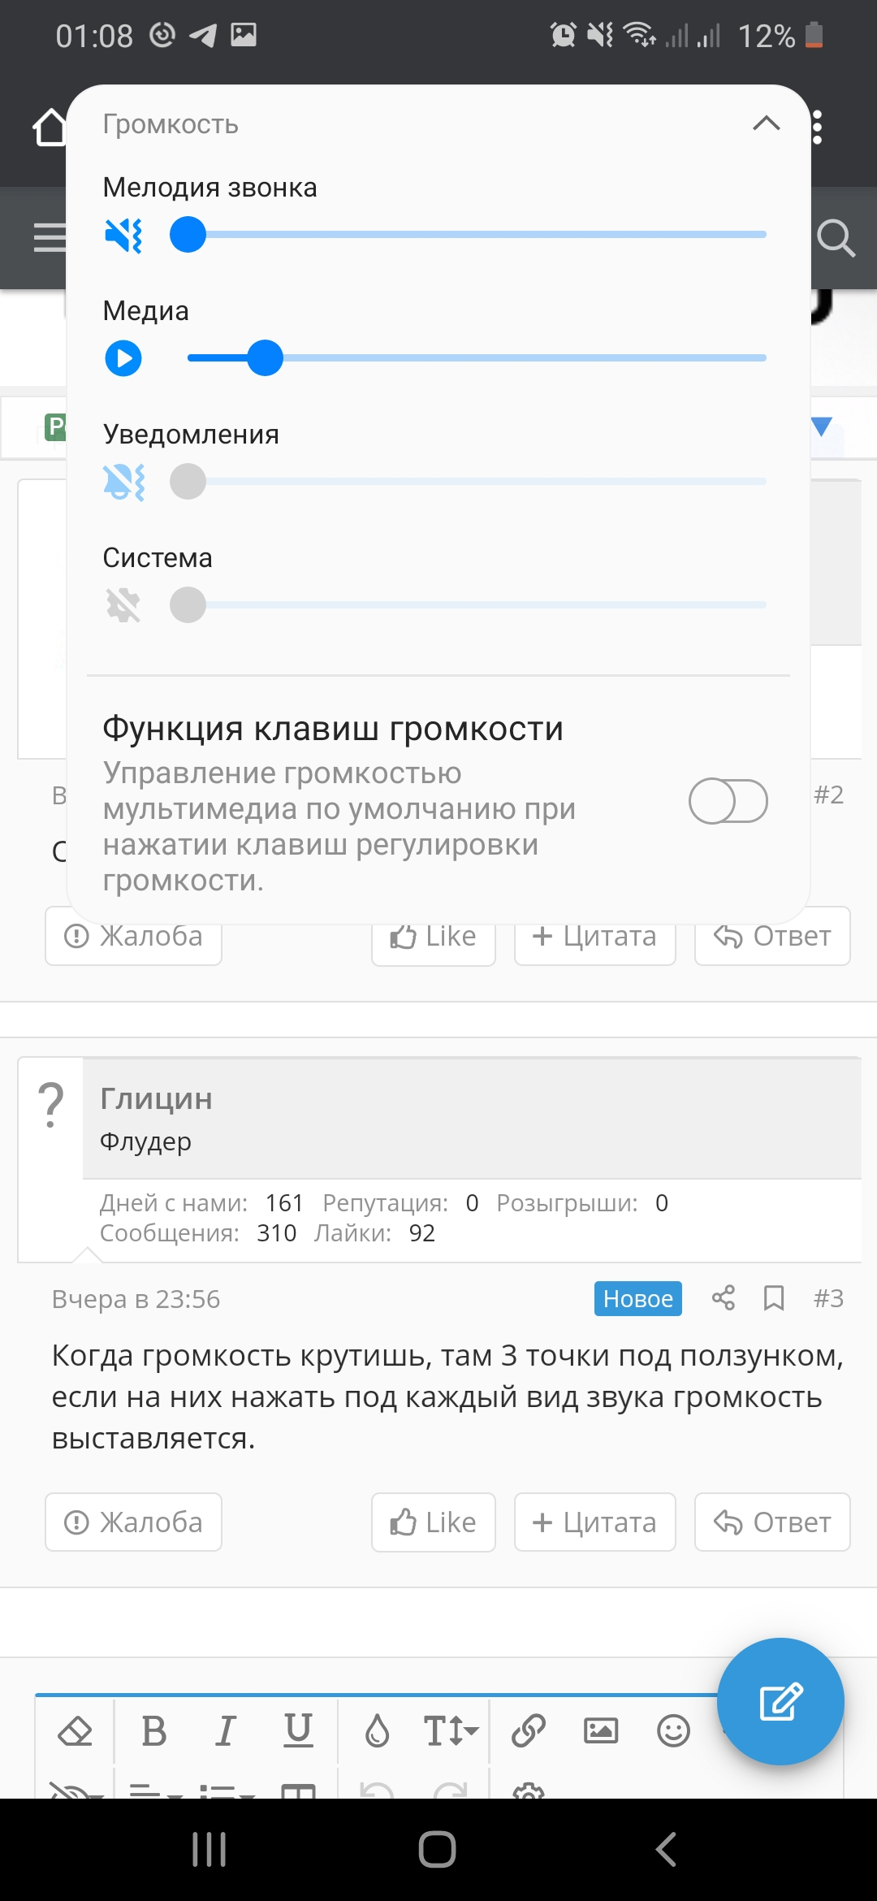
Task: Tap the blue compose floating button
Action: 780,1701
